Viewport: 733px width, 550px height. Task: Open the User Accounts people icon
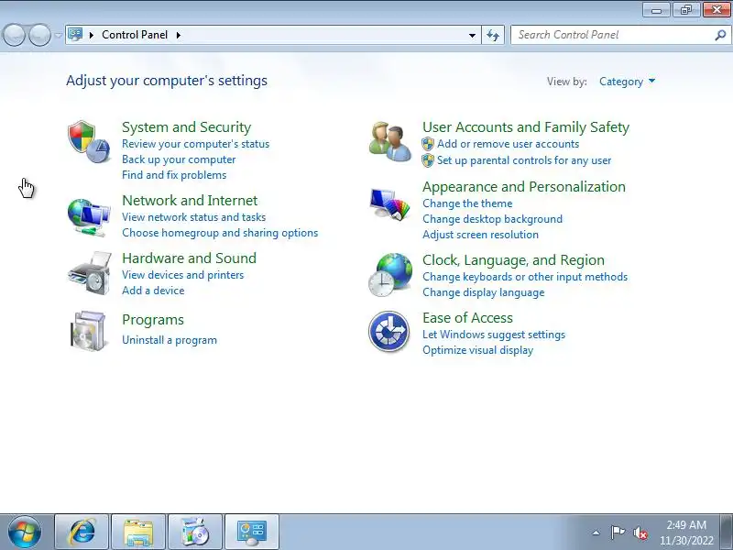(x=390, y=142)
